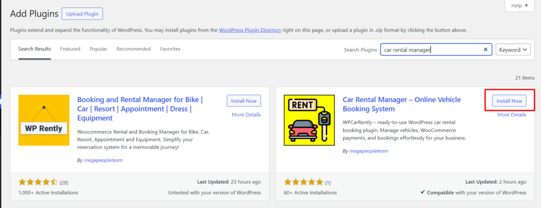Clear the plugin search field with X
This screenshot has height=208, width=541.
(x=486, y=50)
